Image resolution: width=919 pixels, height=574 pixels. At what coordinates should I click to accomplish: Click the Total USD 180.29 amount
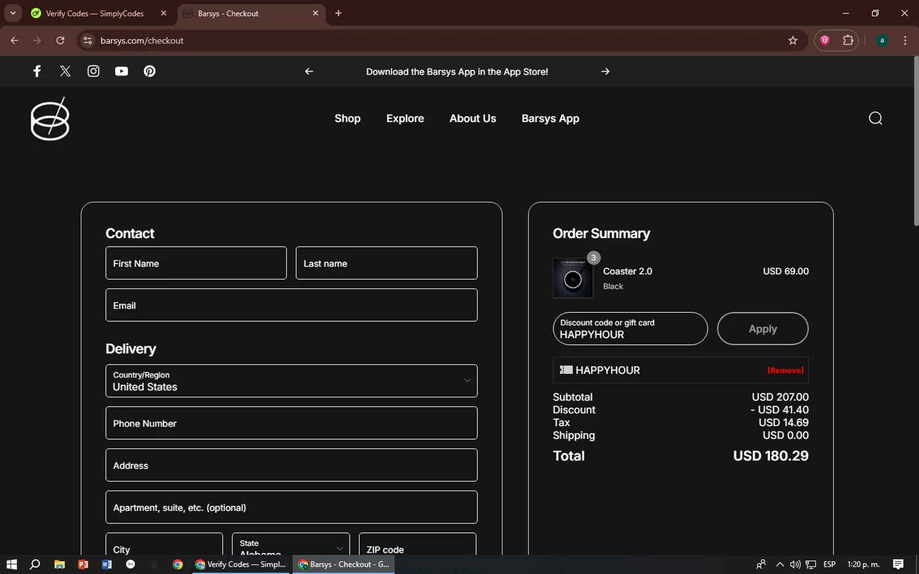tap(771, 456)
